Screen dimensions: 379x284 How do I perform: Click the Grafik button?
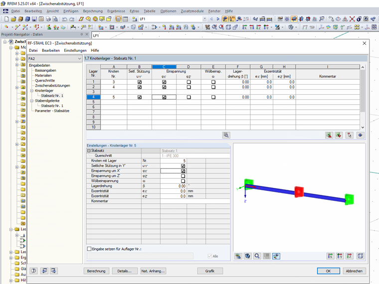[210, 271]
